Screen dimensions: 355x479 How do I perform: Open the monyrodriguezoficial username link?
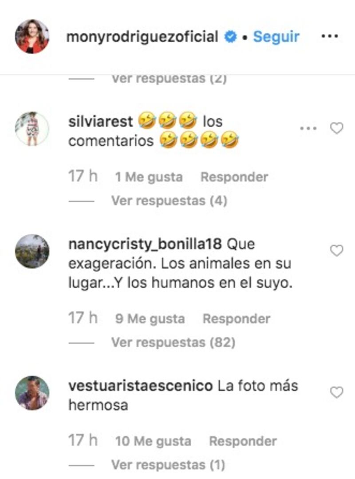coord(142,37)
